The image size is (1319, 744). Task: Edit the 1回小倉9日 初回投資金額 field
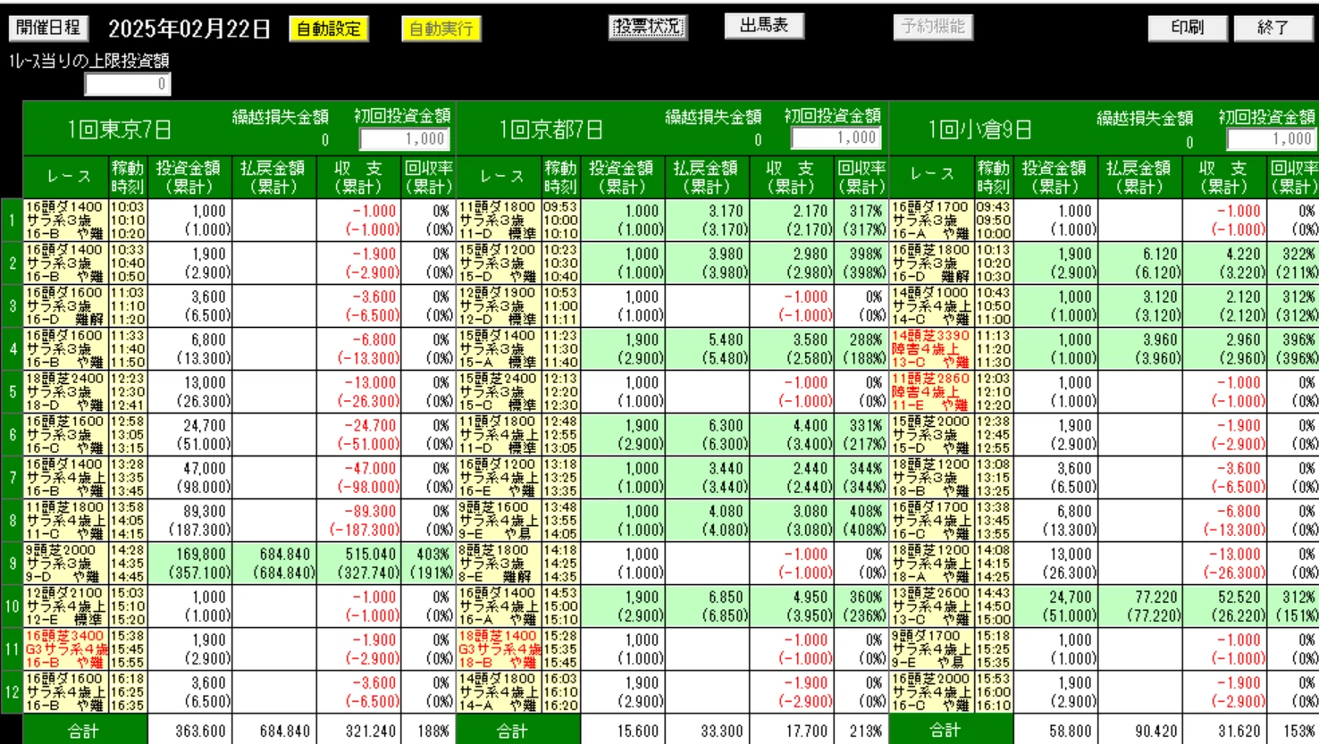click(1271, 138)
